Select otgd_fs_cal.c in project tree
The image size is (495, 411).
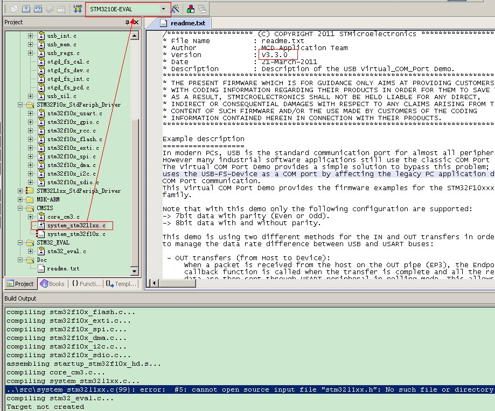(x=68, y=61)
